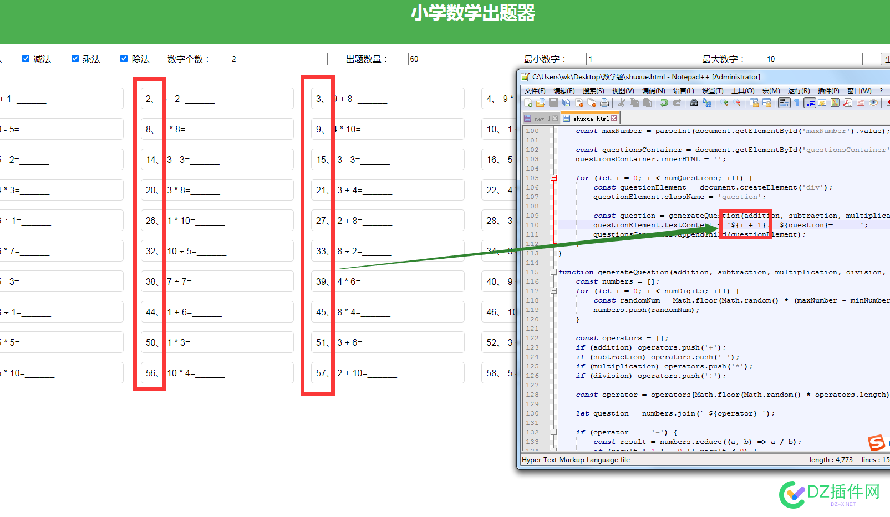
Task: Open the 插件(P) menu
Action: coord(828,91)
